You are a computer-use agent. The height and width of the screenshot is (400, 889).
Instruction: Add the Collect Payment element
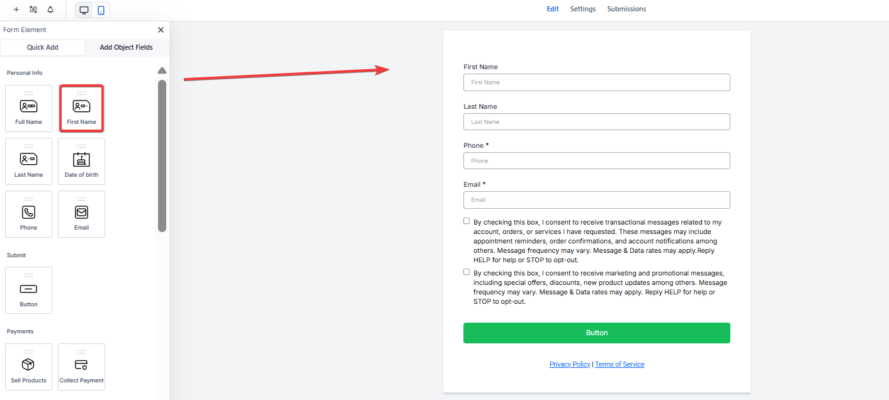(81, 367)
